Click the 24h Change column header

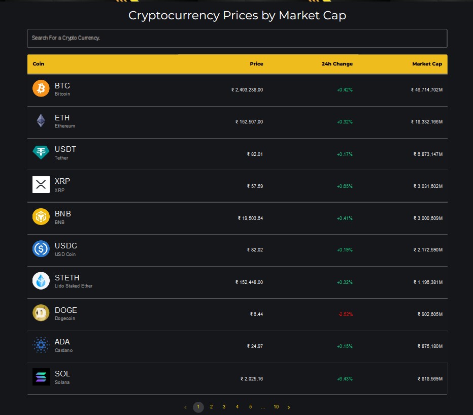pos(337,63)
